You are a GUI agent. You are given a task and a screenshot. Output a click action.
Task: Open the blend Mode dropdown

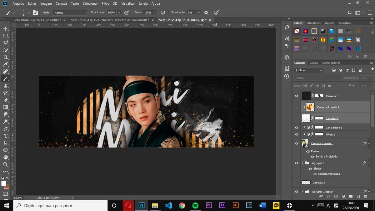[317, 78]
